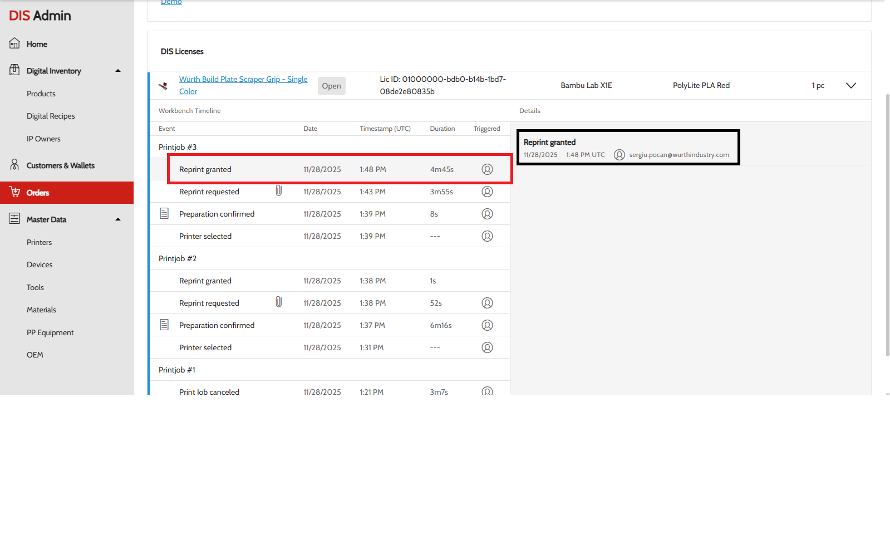
Task: Go to Printers under Master Data
Action: coord(39,242)
